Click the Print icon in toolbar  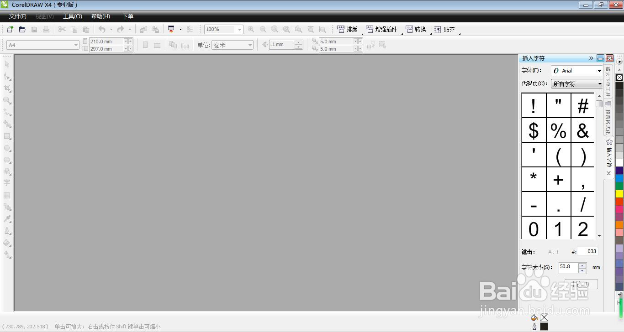click(x=46, y=29)
